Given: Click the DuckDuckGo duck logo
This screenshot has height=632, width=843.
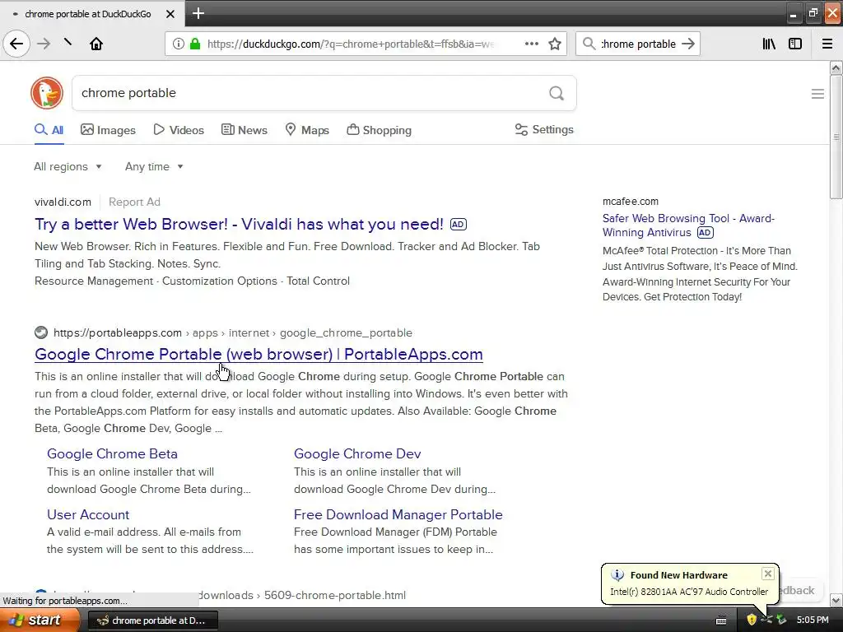Looking at the screenshot, I should coord(47,93).
